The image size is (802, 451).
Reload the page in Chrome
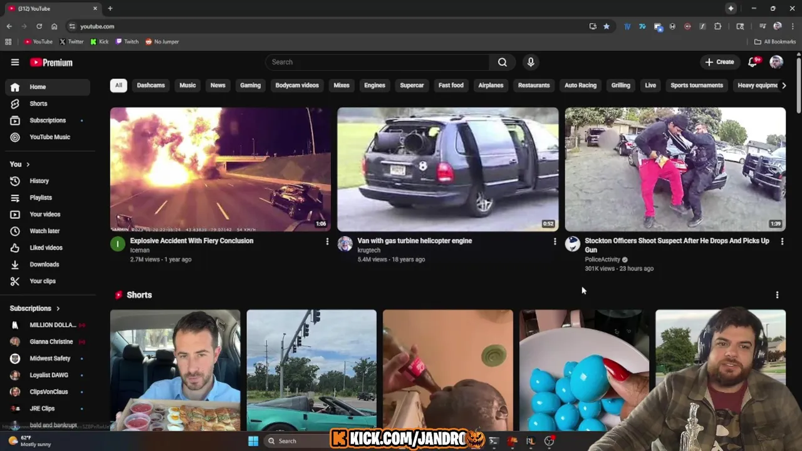39,26
